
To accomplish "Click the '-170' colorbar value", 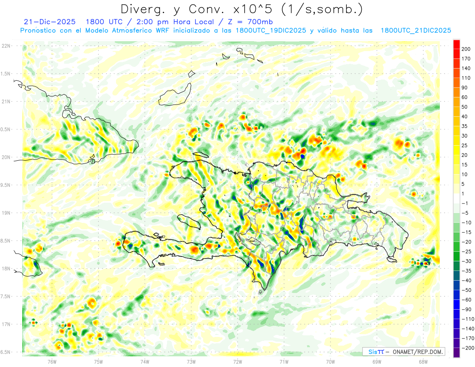I will click(468, 338).
